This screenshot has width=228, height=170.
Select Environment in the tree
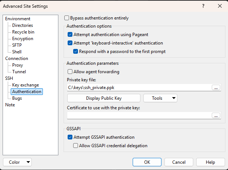[x=18, y=19]
